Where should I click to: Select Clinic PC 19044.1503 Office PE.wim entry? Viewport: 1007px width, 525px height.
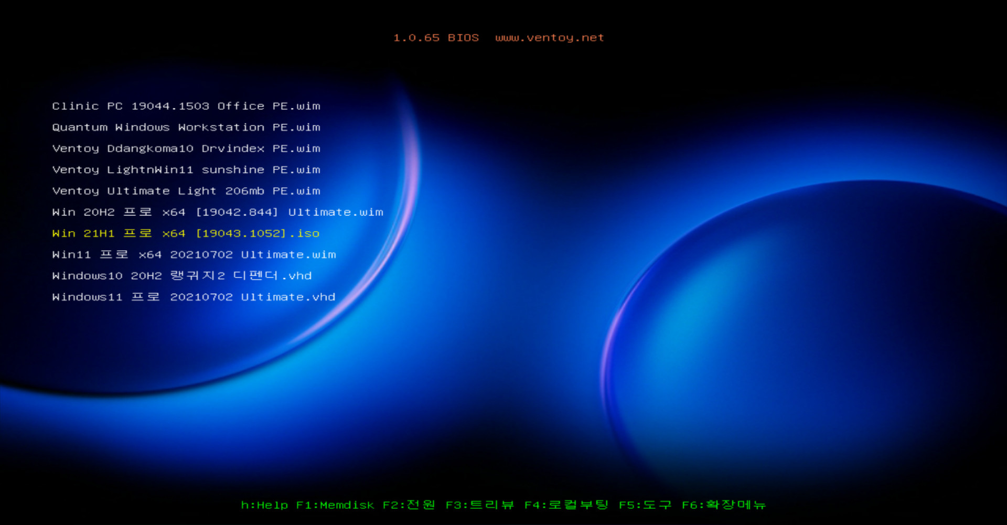pyautogui.click(x=186, y=106)
